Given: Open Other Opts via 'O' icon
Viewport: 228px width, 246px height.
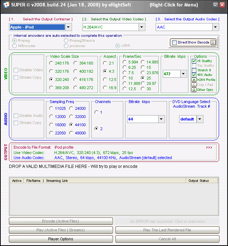Looking at the screenshot, I should [x=194, y=89].
